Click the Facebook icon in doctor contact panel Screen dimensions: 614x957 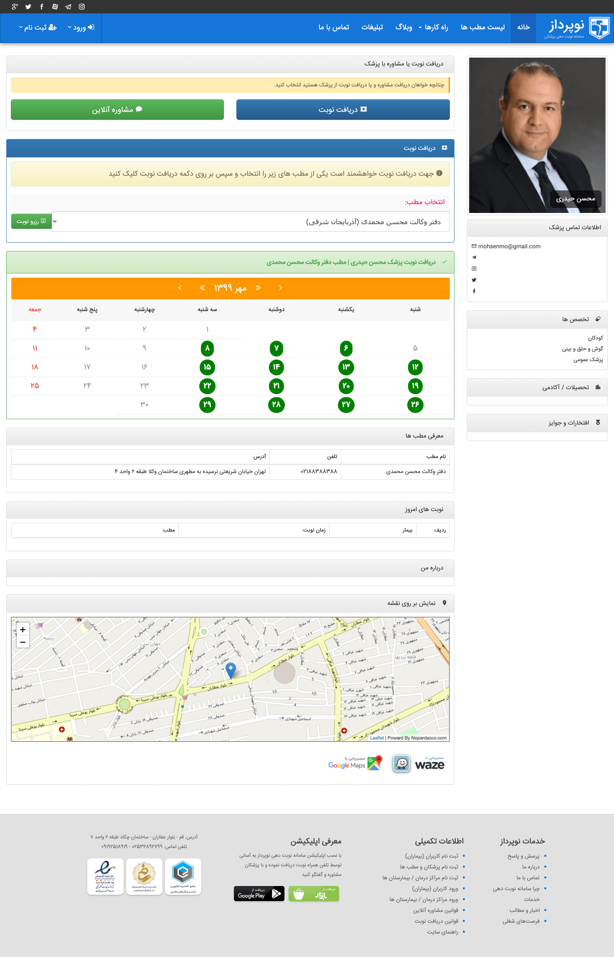[x=474, y=291]
